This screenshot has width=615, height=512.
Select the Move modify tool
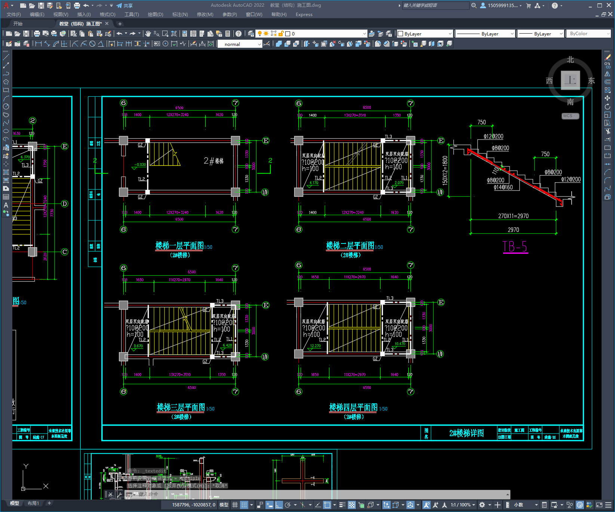[608, 98]
